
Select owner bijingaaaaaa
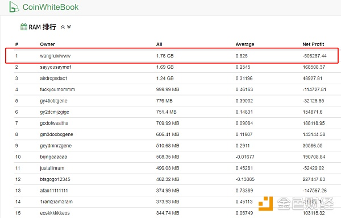[x=53, y=157]
